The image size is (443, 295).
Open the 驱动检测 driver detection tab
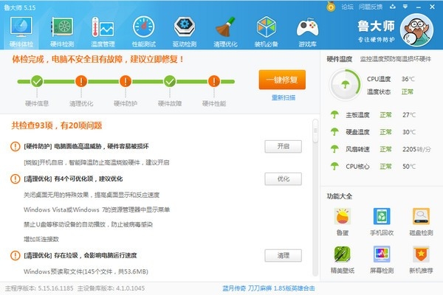tap(185, 32)
